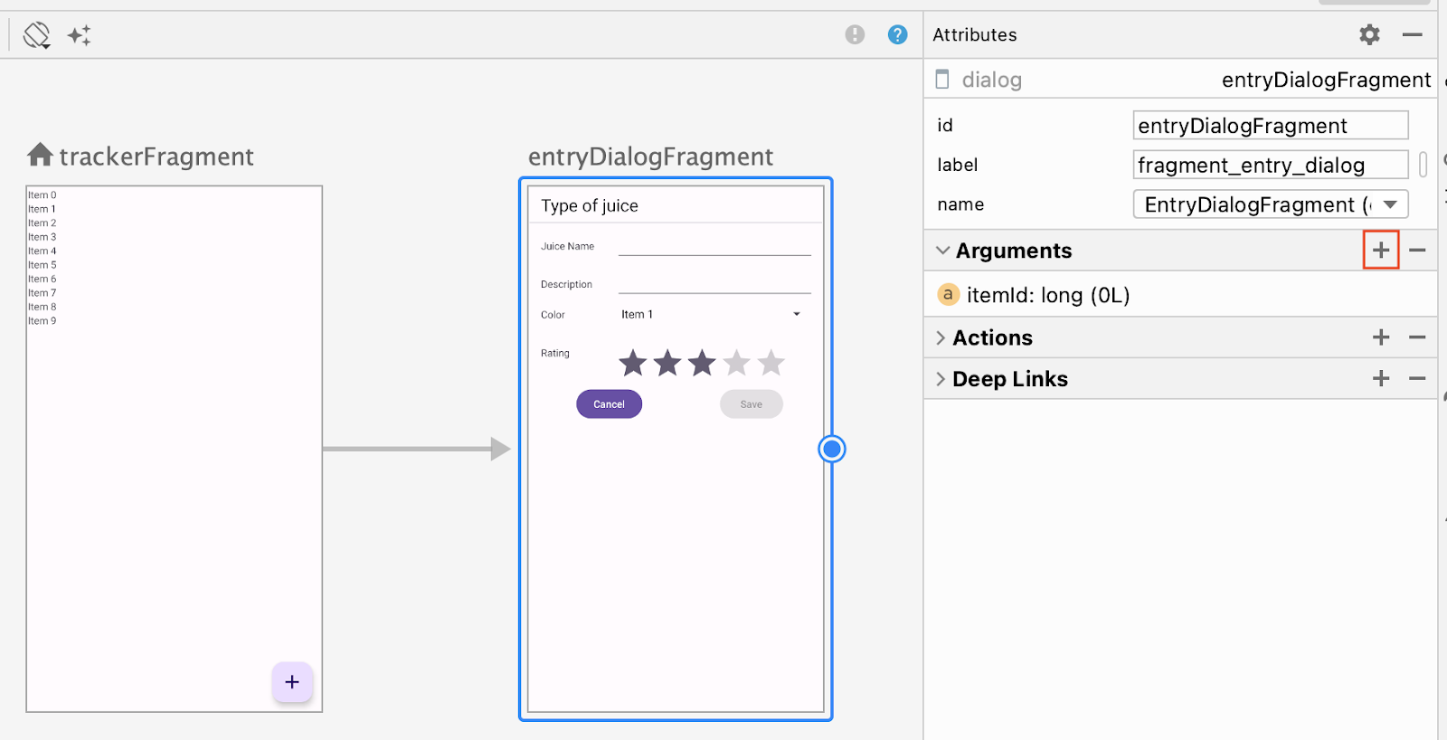Click the label field fragment_entry_dialog
The image size is (1447, 740).
coord(1269,166)
